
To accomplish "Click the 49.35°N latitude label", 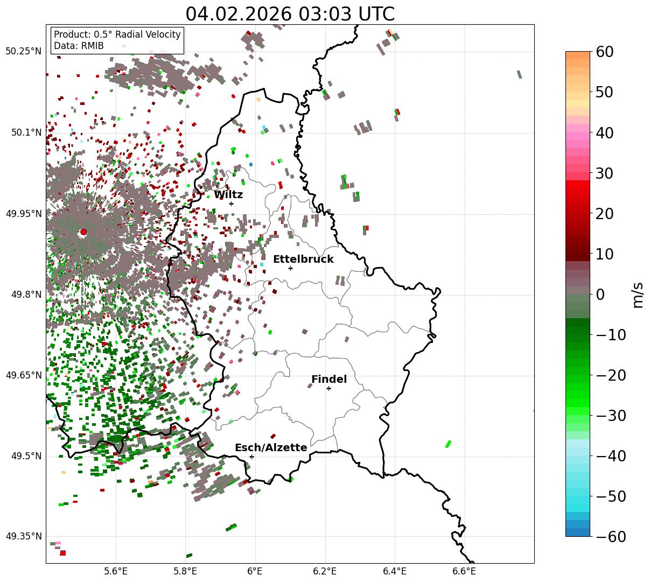I will pos(23,536).
